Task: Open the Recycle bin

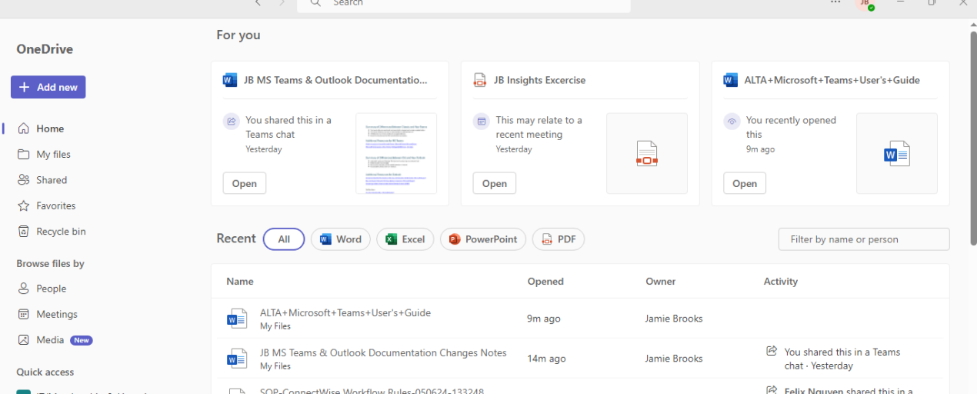Action: pyautogui.click(x=61, y=231)
